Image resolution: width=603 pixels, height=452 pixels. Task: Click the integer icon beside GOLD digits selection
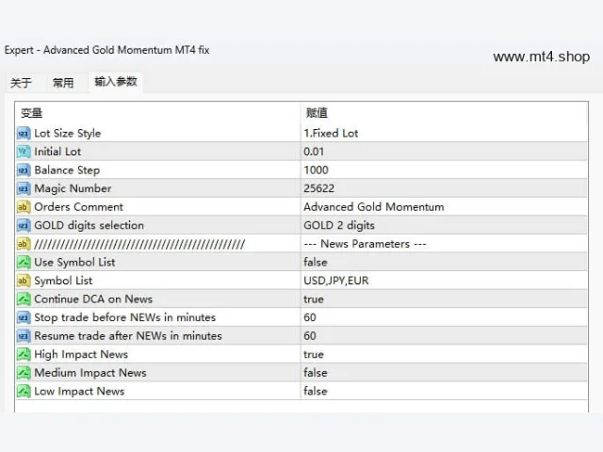23,226
